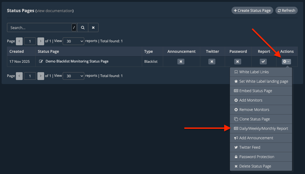Click the search magnifier icon button
Image resolution: width=305 pixels, height=174 pixels.
click(x=83, y=27)
